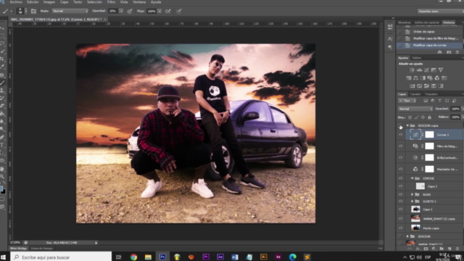
Task: Select the Hand tool
Action: click(3, 169)
